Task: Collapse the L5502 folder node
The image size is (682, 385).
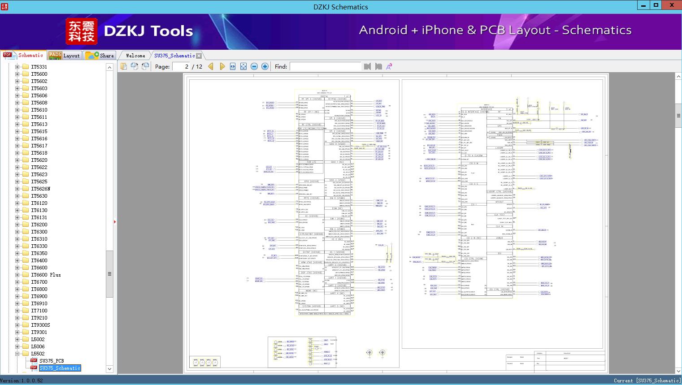Action: click(17, 354)
